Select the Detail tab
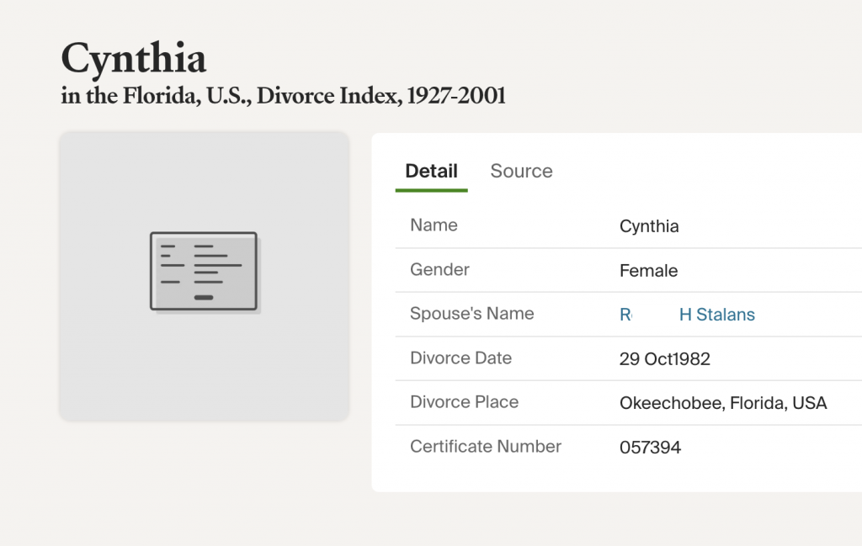 coord(431,171)
